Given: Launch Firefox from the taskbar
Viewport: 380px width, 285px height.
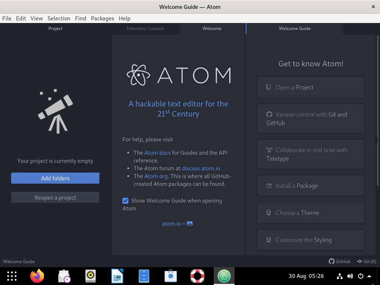Looking at the screenshot, I should 37,276.
